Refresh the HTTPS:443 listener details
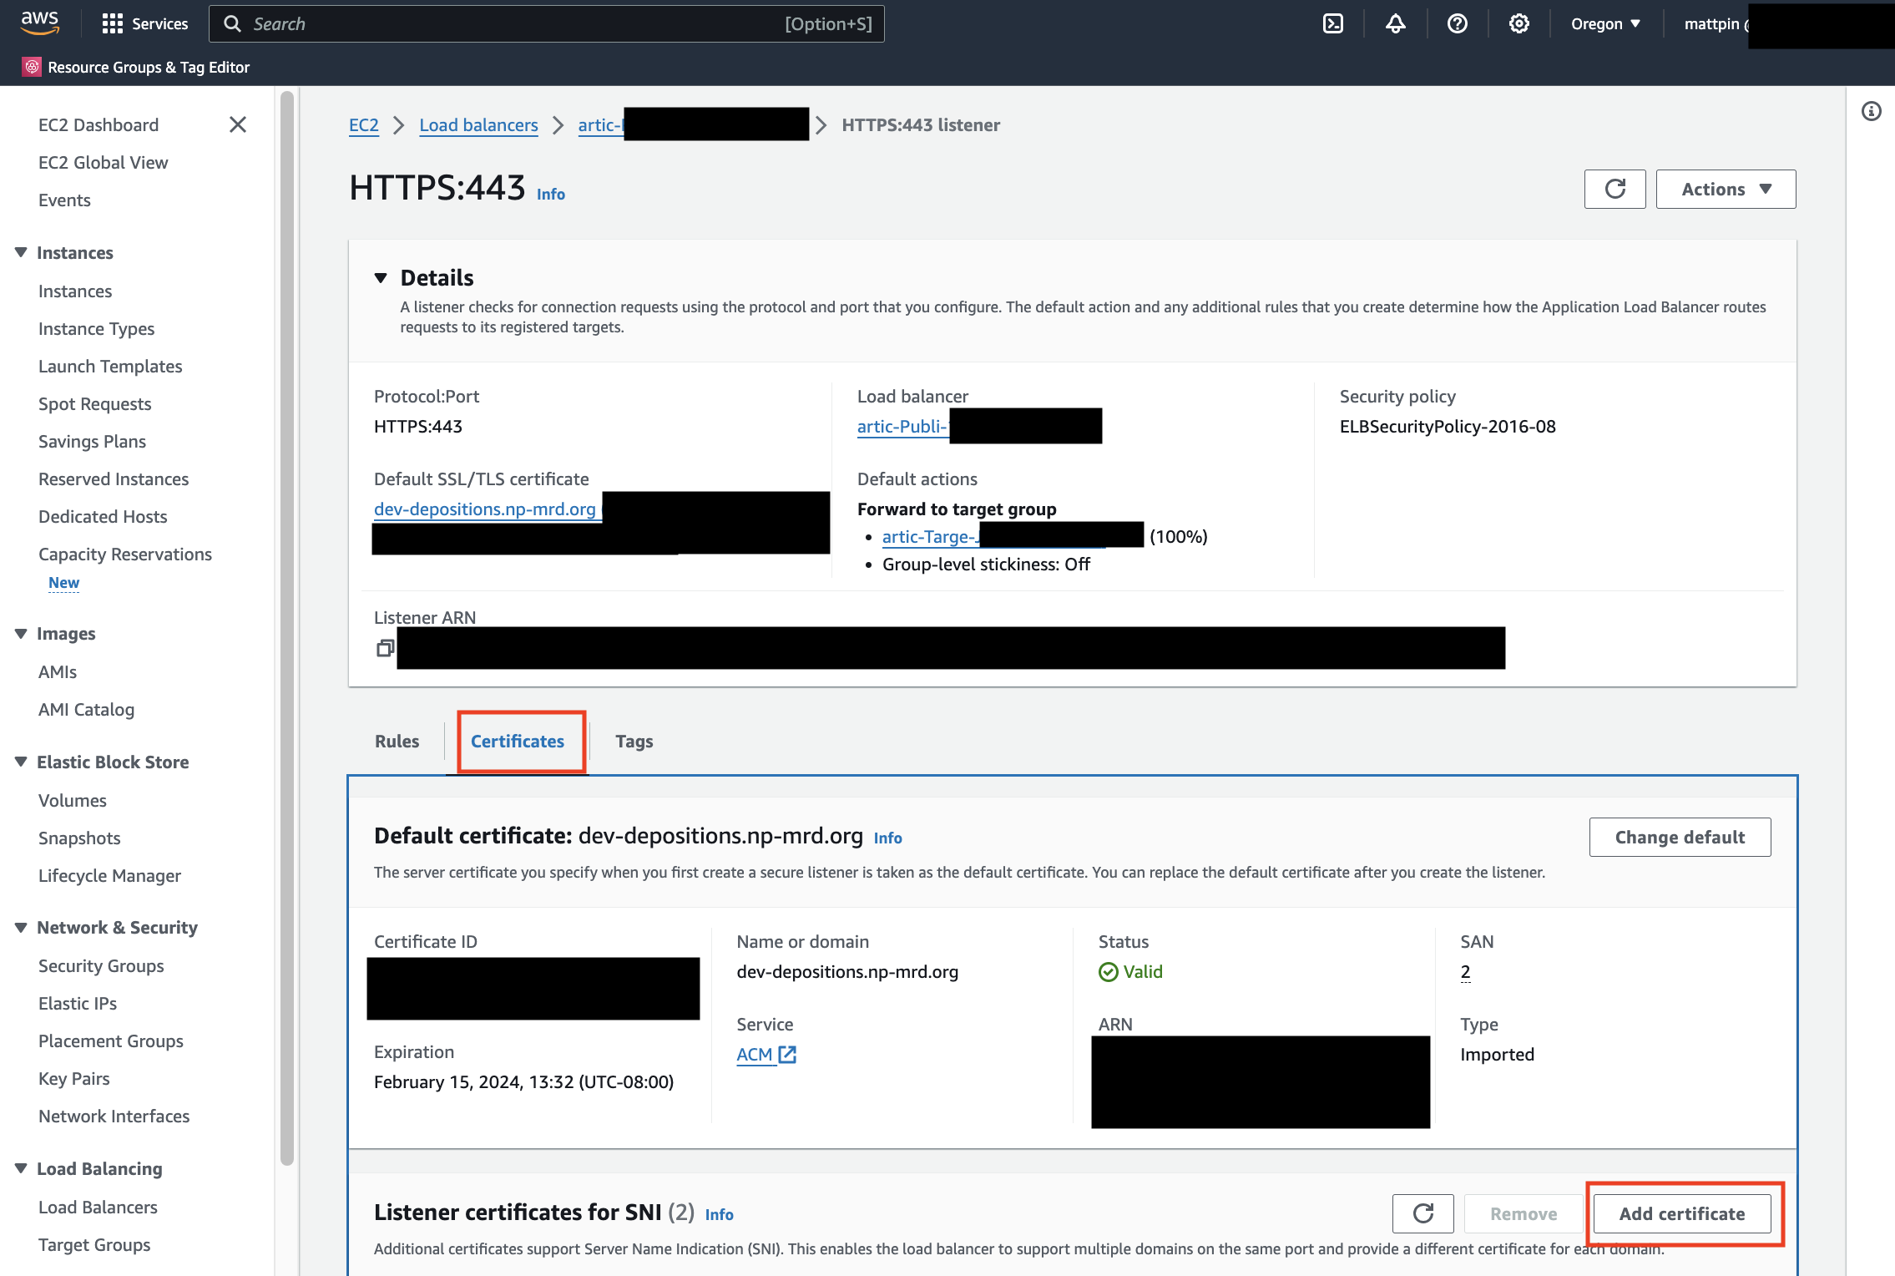1895x1276 pixels. [x=1615, y=189]
